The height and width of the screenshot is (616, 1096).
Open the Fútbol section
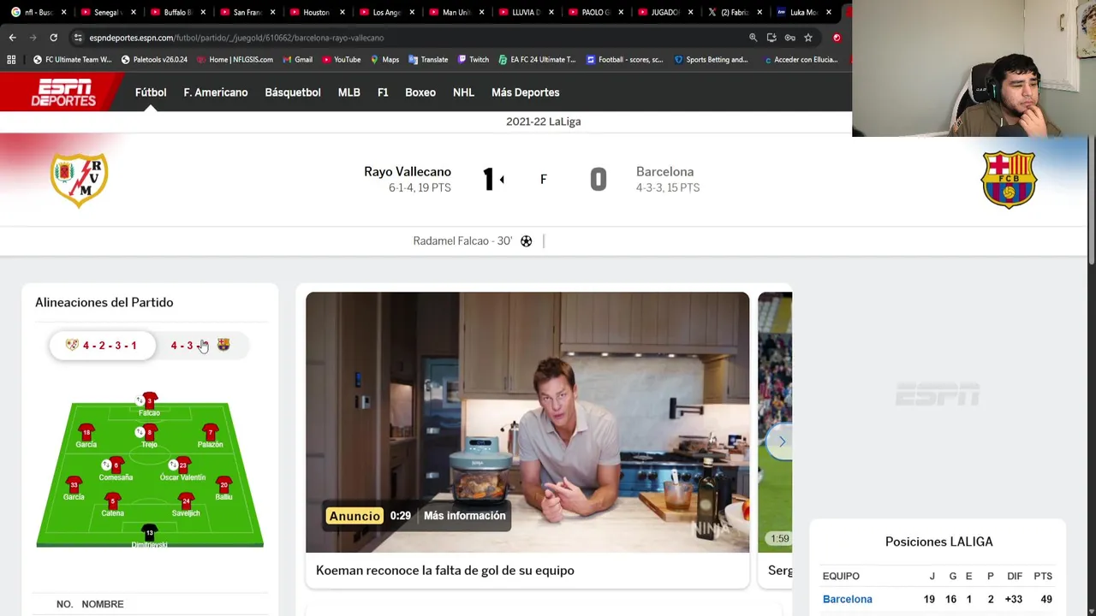151,92
